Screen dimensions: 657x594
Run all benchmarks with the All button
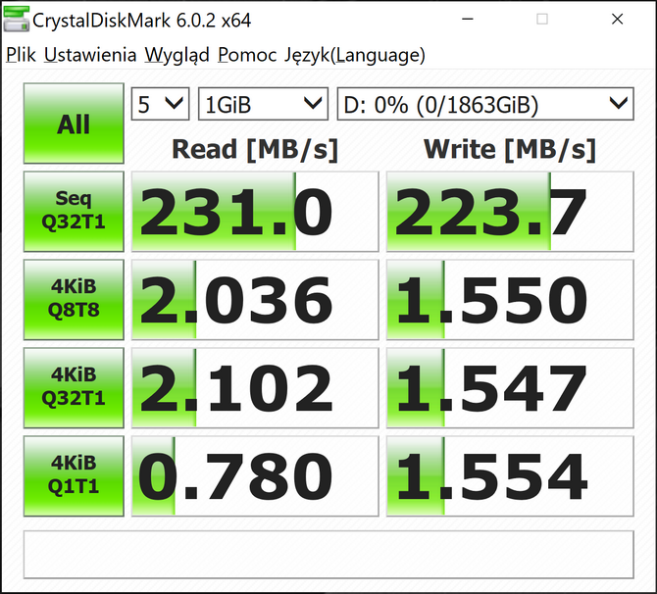click(74, 124)
